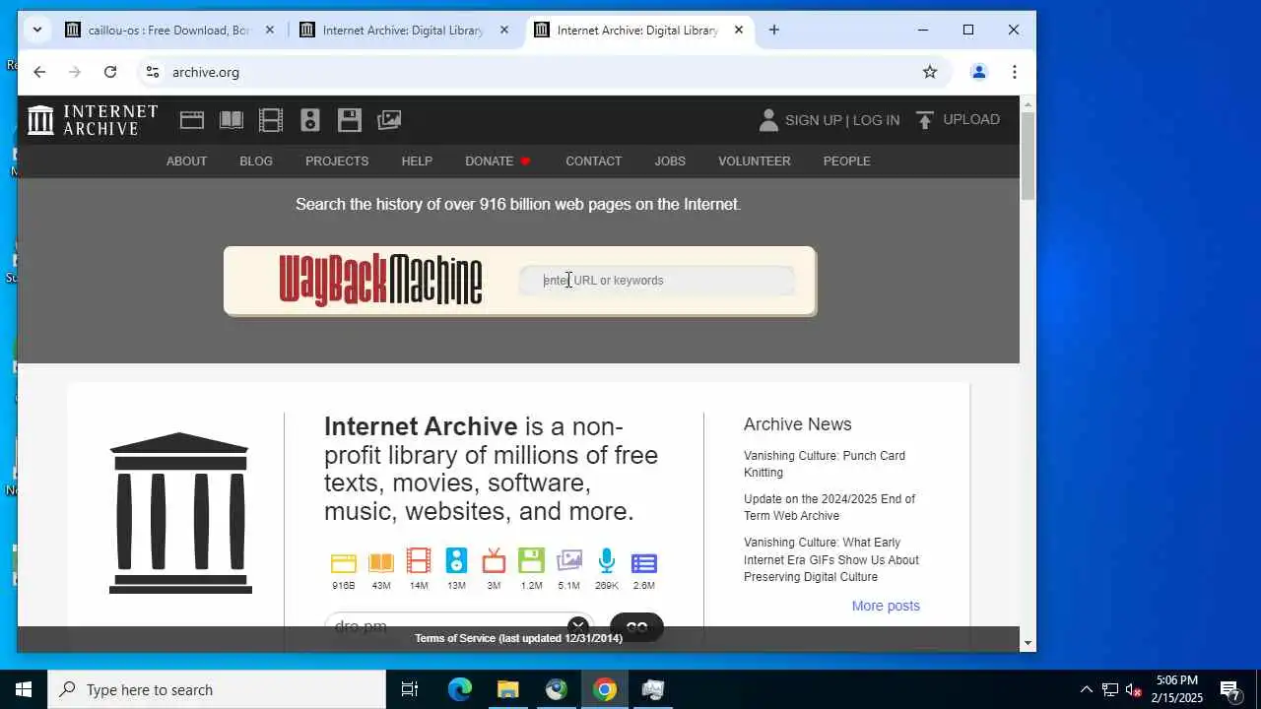Viewport: 1261px width, 709px height.
Task: Bookmark this page with the star icon
Action: pos(929,72)
